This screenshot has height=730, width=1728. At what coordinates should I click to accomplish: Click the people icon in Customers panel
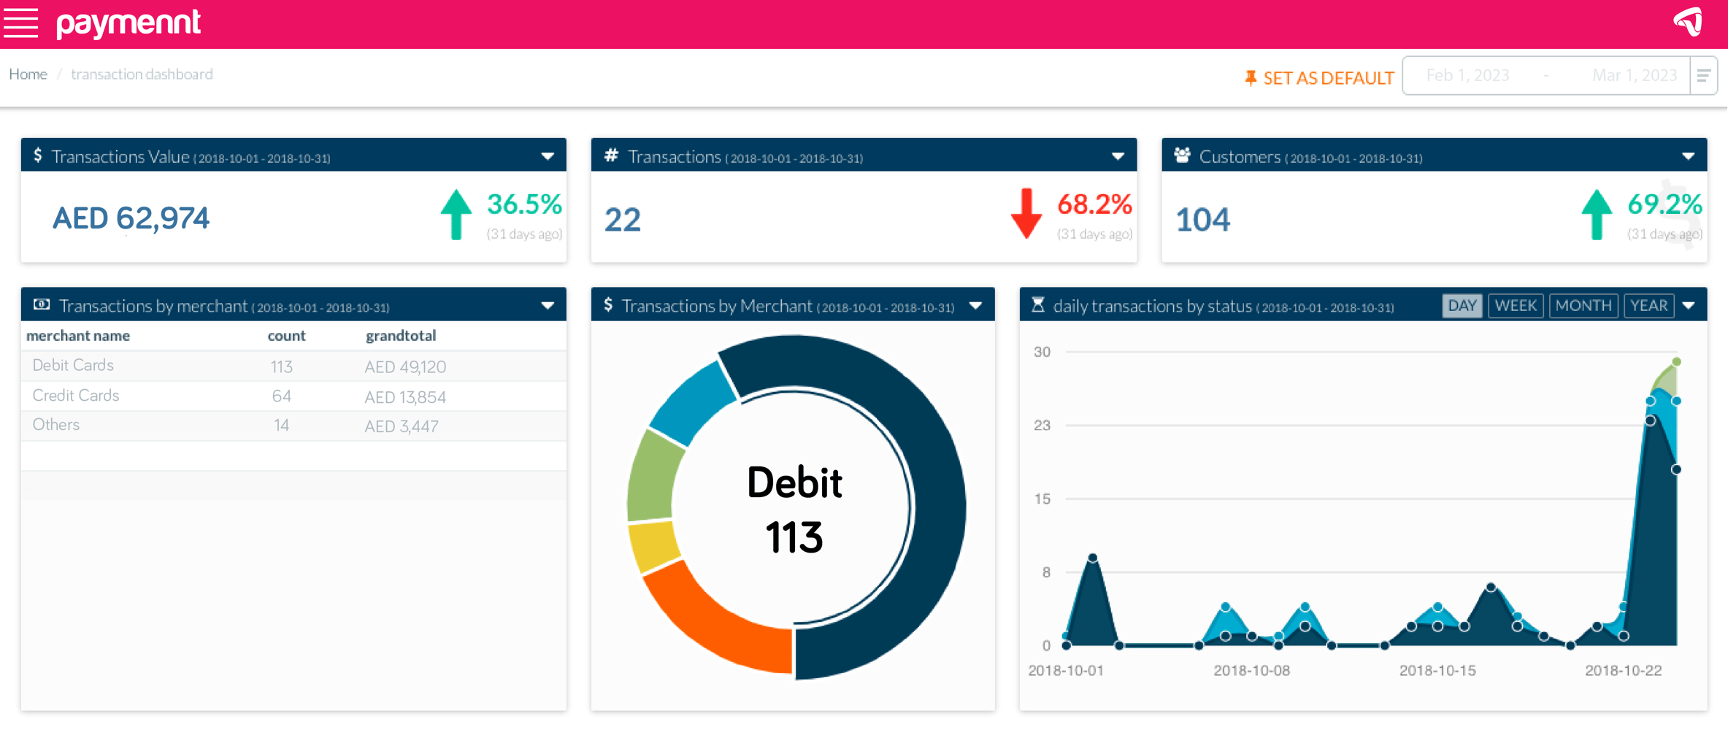(x=1182, y=155)
